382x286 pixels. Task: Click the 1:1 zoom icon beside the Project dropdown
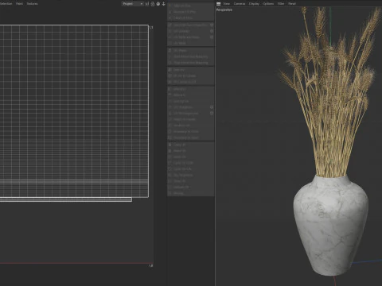click(x=147, y=4)
